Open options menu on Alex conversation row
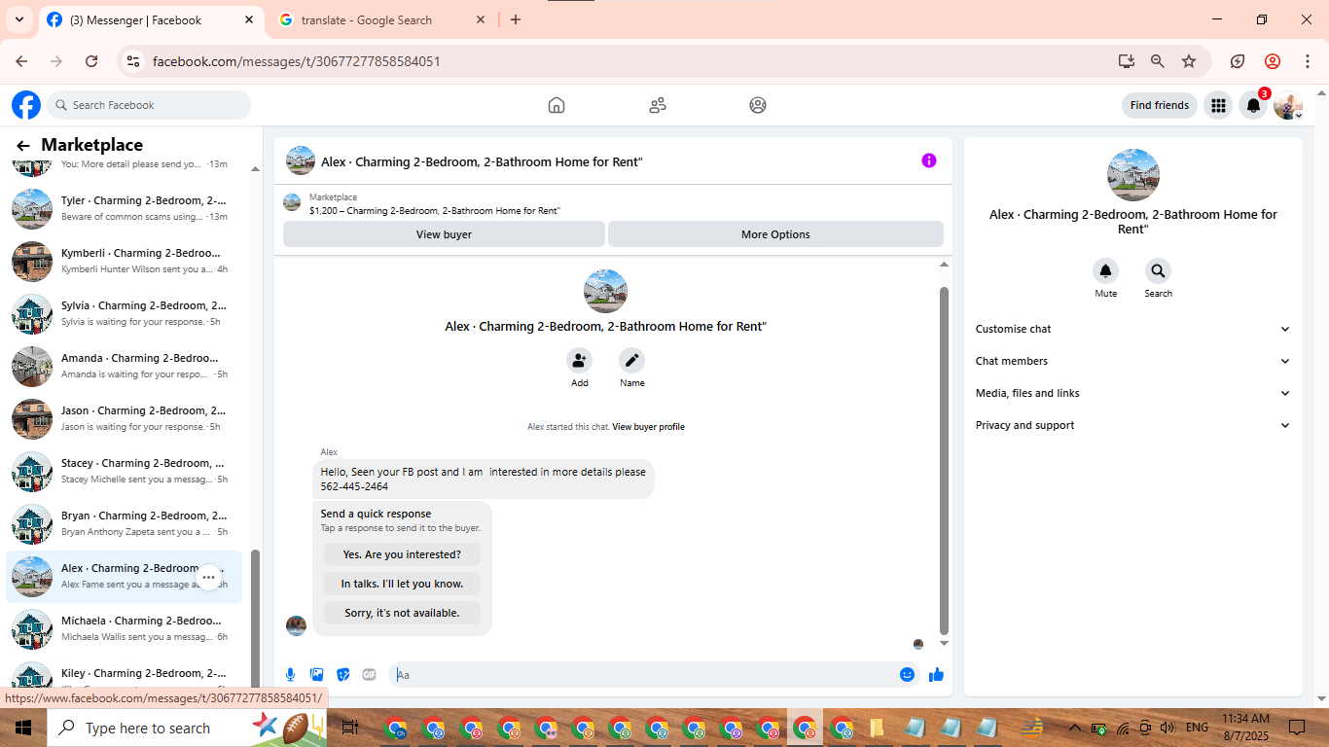The height and width of the screenshot is (747, 1329). 208,577
